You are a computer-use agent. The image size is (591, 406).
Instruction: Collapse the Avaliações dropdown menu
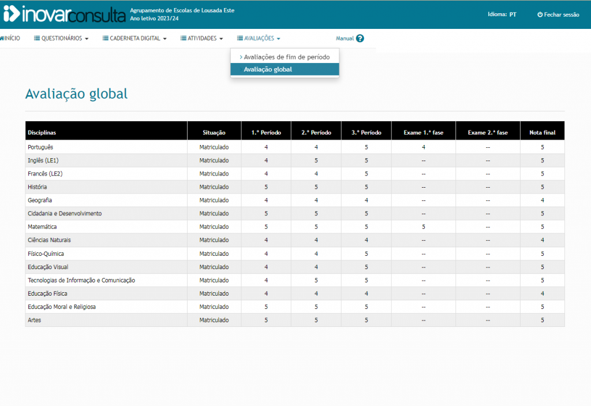click(x=259, y=38)
